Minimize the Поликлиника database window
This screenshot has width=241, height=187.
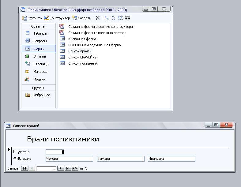pos(146,9)
